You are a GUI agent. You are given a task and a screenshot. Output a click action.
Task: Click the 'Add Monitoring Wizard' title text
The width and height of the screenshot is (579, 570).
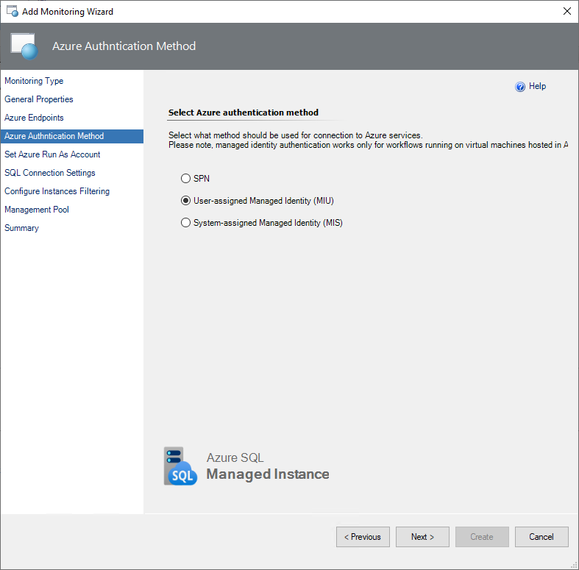pos(68,12)
